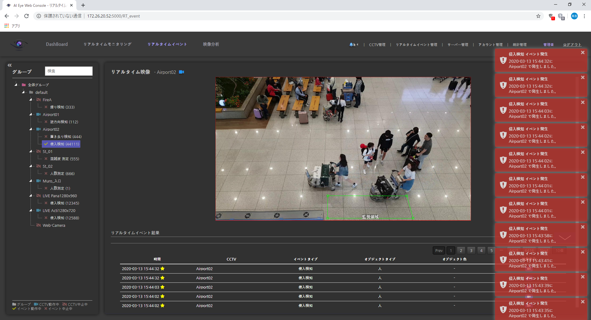Switch to リアルタイムモニタリング page
591x320 pixels.
pos(107,44)
